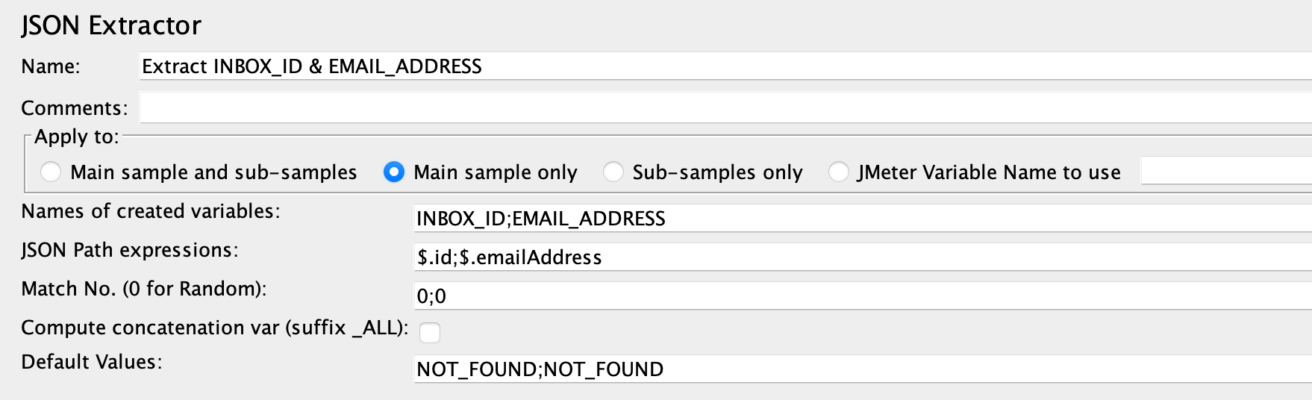Select the 'Main sample and sub-samples' radio button
Screen dimensions: 1312x400
tap(51, 172)
